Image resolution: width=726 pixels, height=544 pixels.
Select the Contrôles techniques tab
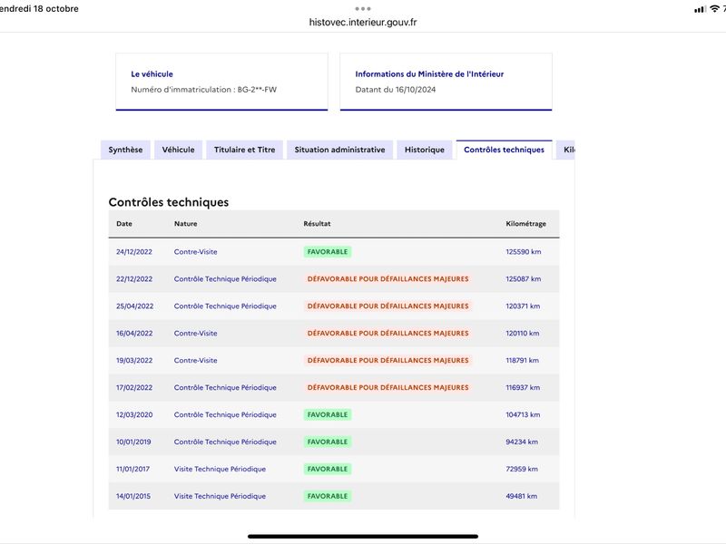tap(505, 150)
